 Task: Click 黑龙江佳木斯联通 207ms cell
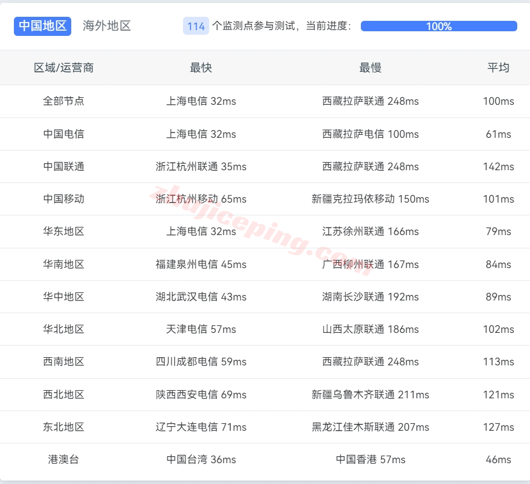coord(370,427)
